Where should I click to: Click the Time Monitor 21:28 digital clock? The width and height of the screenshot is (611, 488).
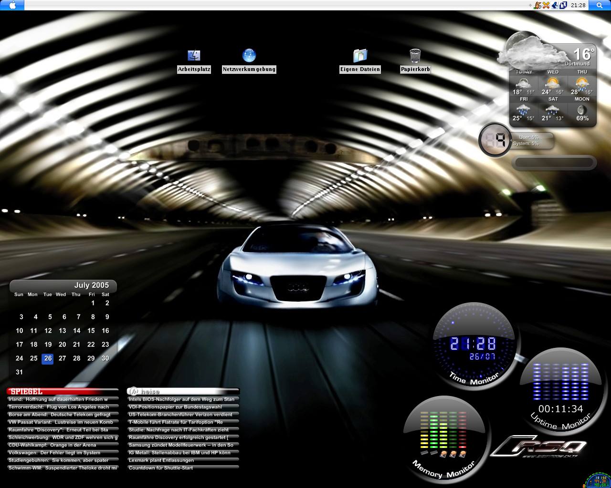(473, 344)
